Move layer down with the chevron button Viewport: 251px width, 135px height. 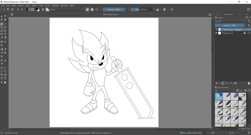point(227,83)
